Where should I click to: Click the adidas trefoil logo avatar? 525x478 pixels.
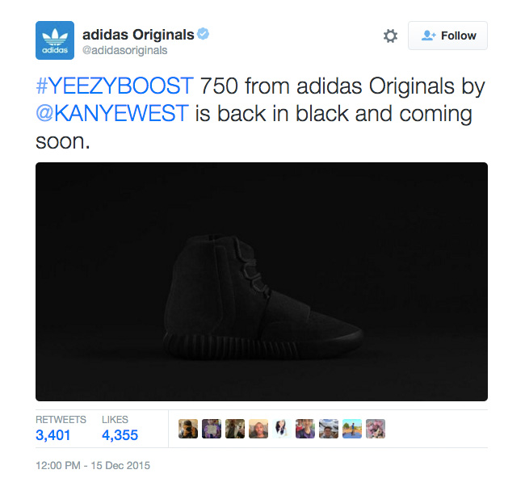click(55, 40)
